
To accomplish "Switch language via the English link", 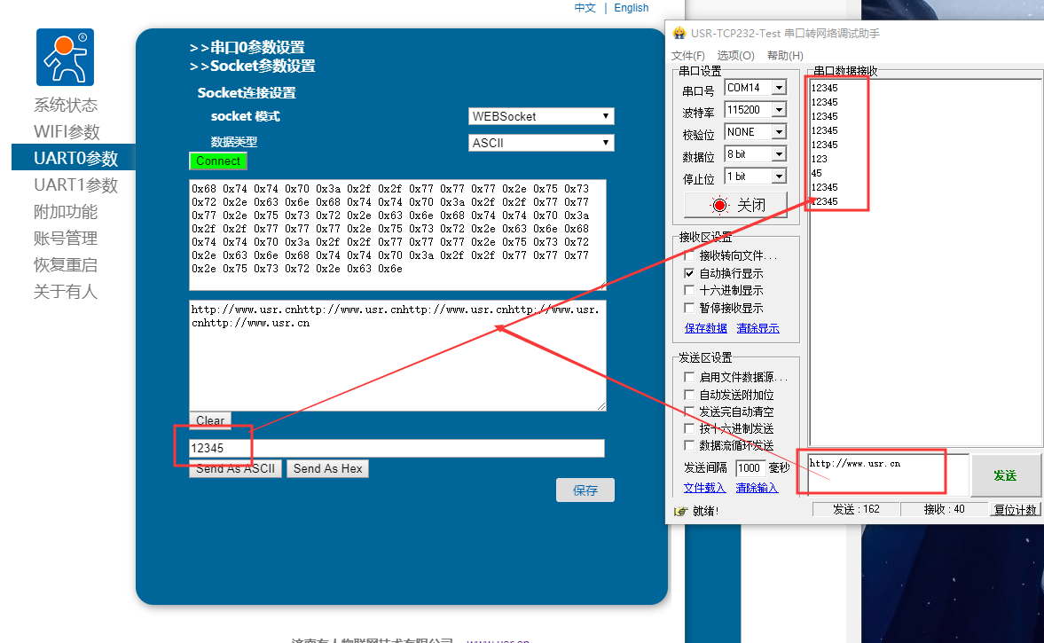I will click(x=631, y=8).
